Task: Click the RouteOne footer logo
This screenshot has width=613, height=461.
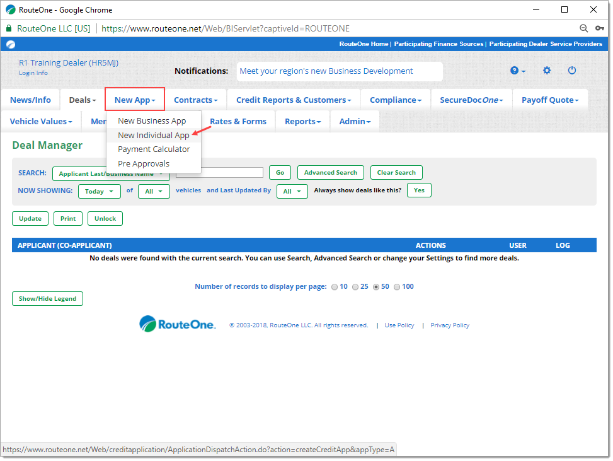Action: (x=178, y=324)
